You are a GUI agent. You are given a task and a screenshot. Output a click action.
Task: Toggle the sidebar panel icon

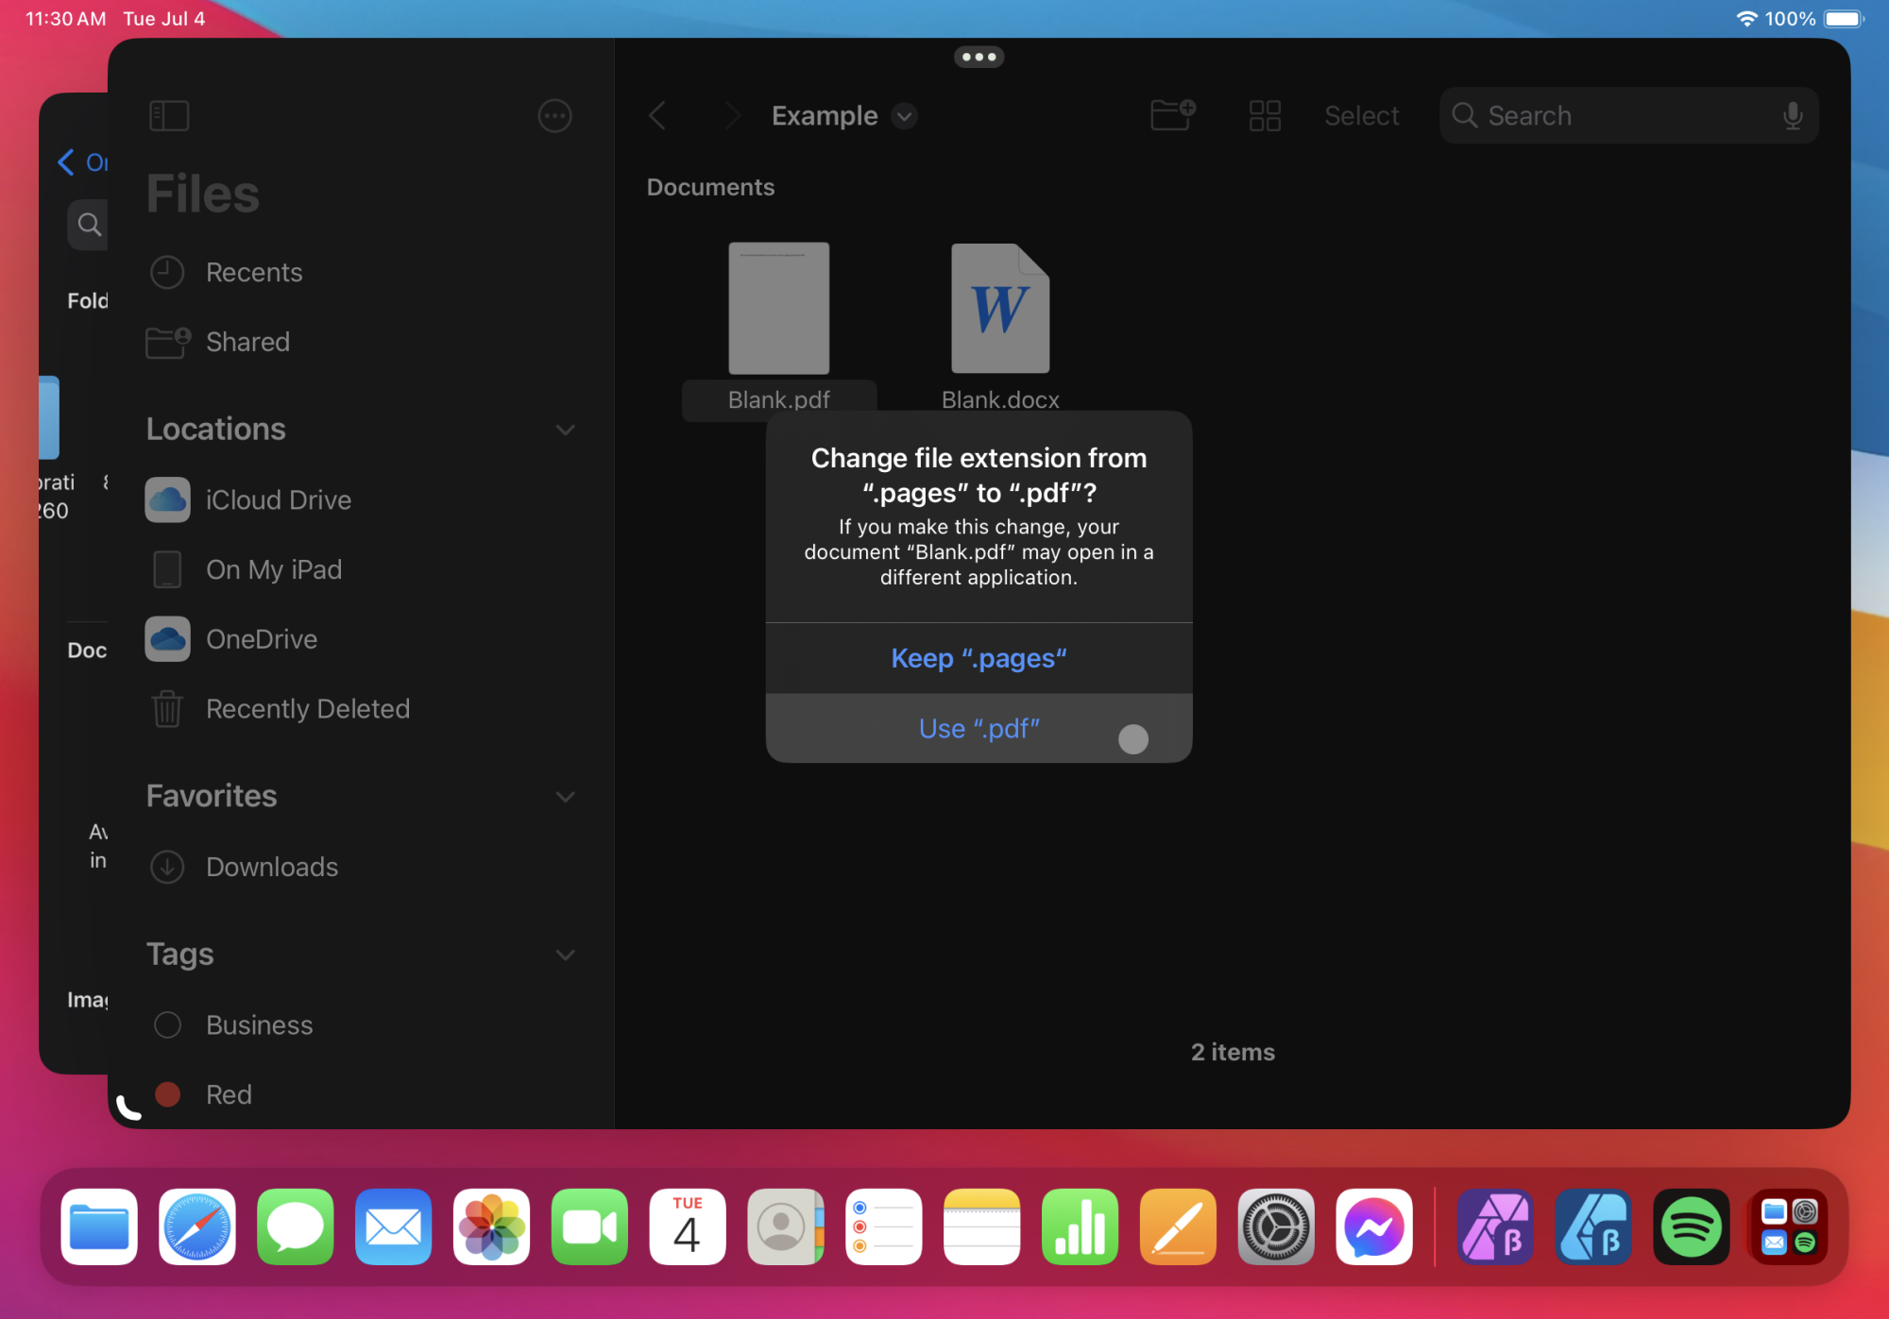pyautogui.click(x=169, y=116)
